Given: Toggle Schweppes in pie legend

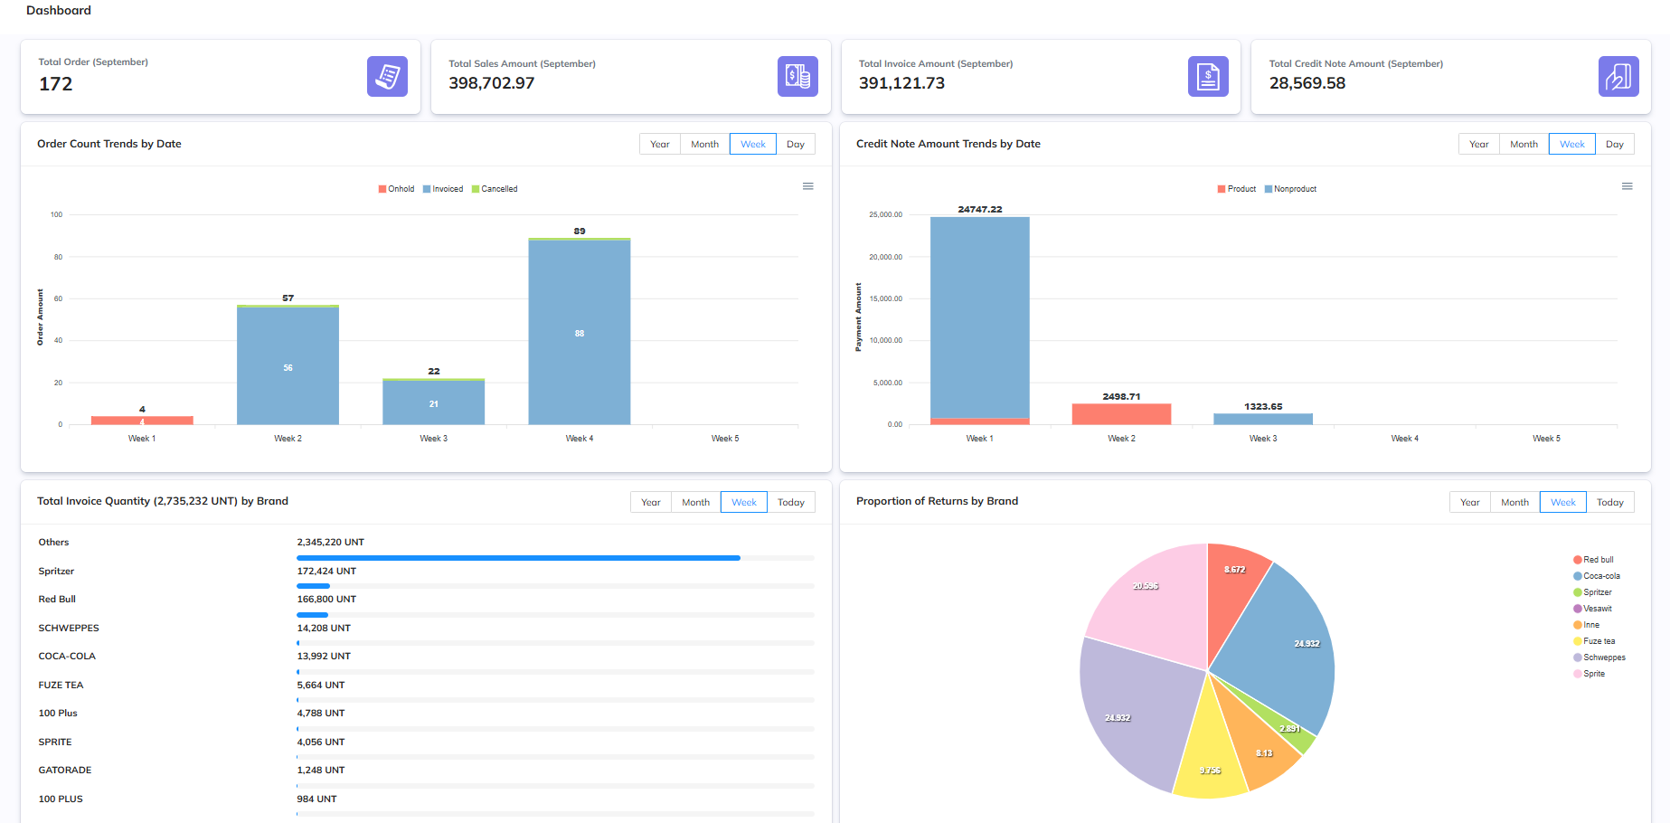Looking at the screenshot, I should pyautogui.click(x=1599, y=657).
